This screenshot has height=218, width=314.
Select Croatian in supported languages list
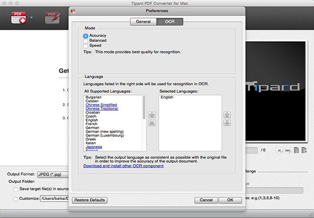[x=93, y=112]
